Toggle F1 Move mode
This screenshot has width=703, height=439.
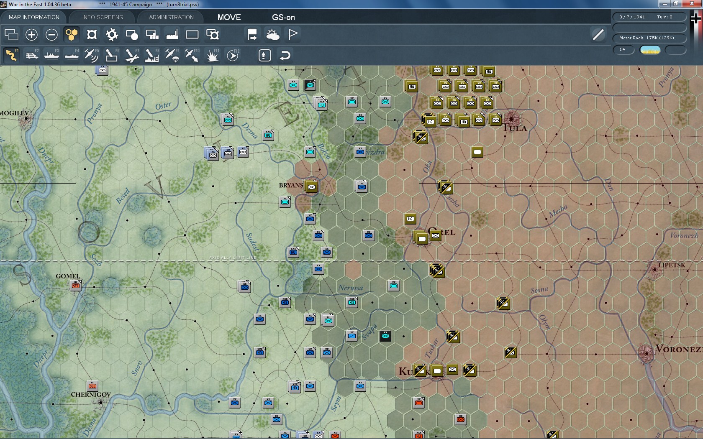point(11,55)
